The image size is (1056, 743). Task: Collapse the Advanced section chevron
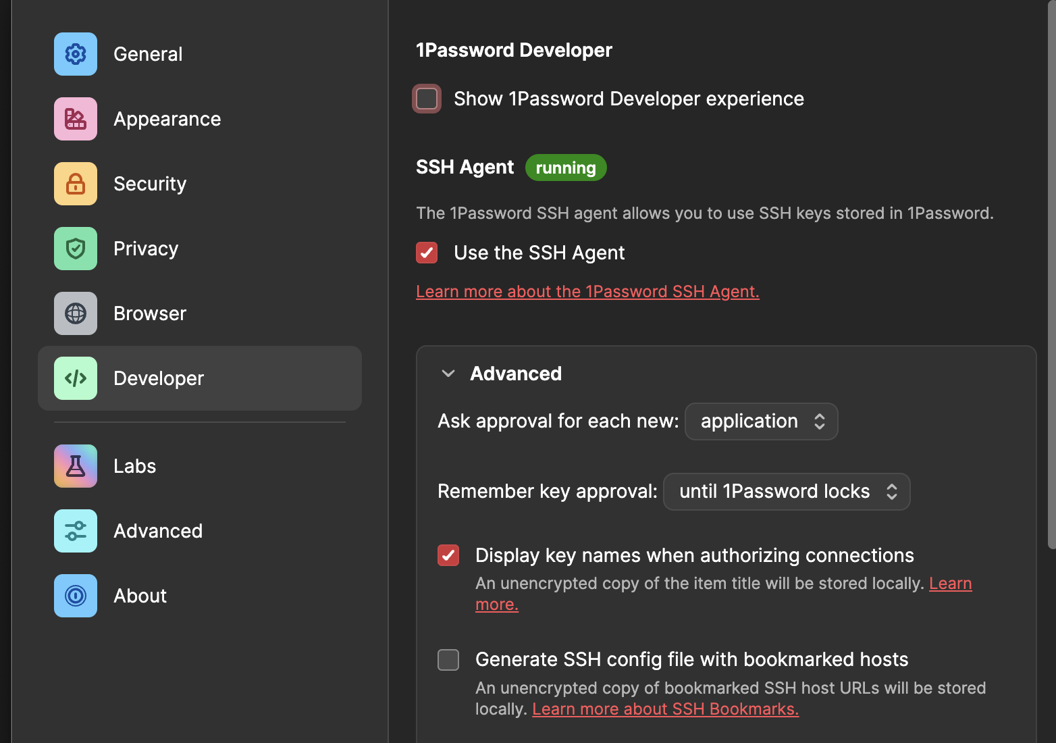448,374
